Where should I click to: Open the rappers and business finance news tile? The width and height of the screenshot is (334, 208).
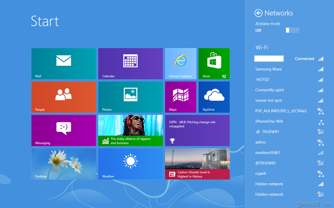[x=130, y=130]
